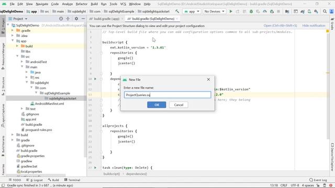Click the new file name field
Image resolution: width=335 pixels, height=188 pixels.
pyautogui.click(x=167, y=95)
